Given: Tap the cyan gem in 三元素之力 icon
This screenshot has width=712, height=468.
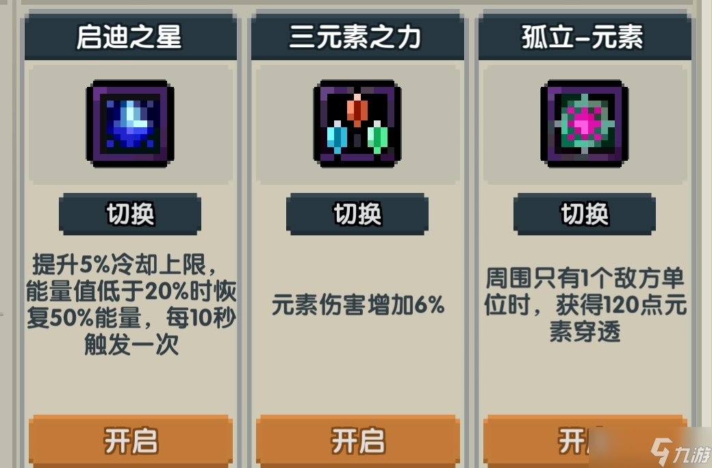Looking at the screenshot, I should point(337,137).
